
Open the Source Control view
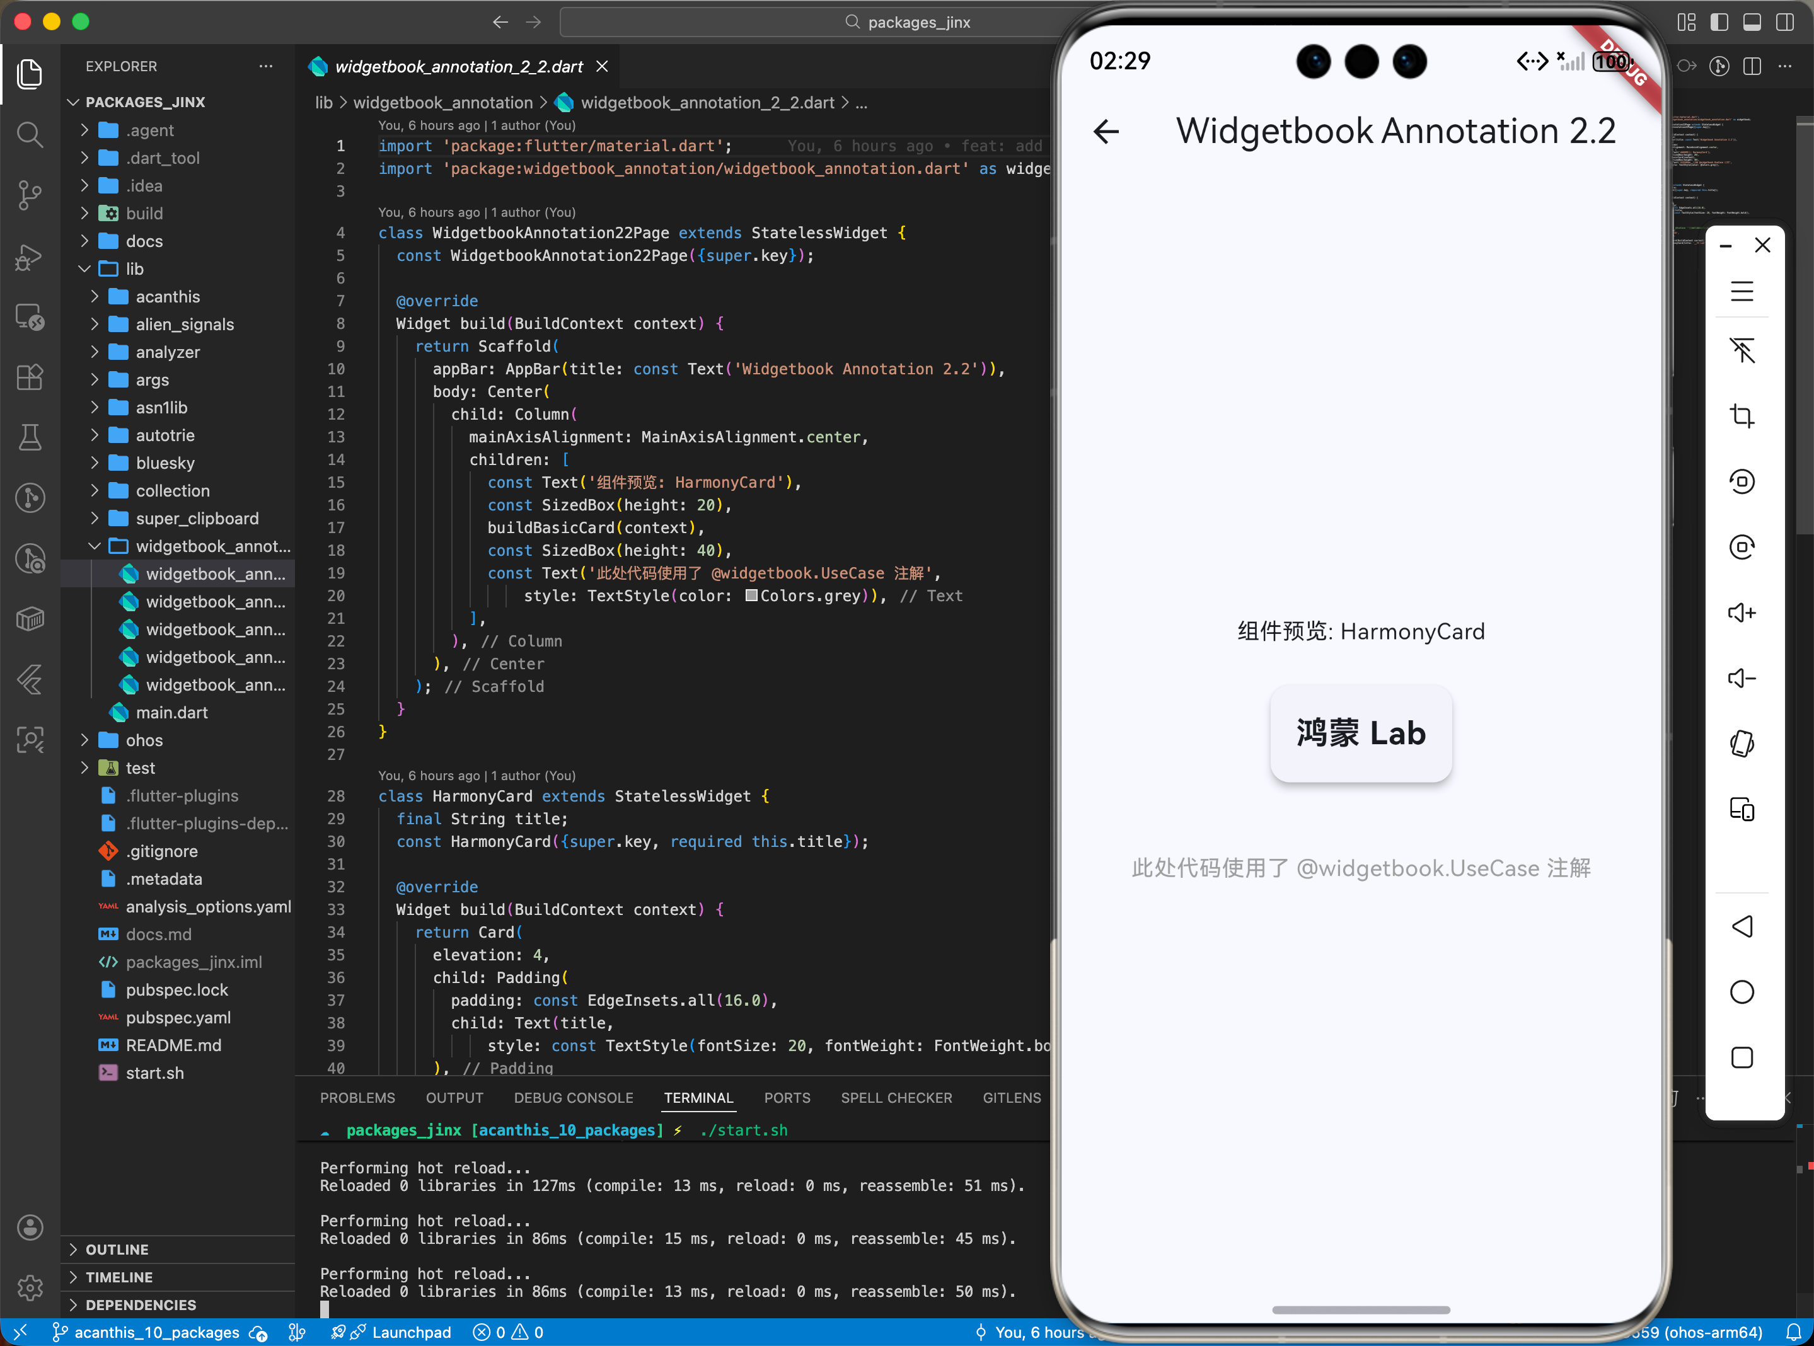click(x=30, y=195)
